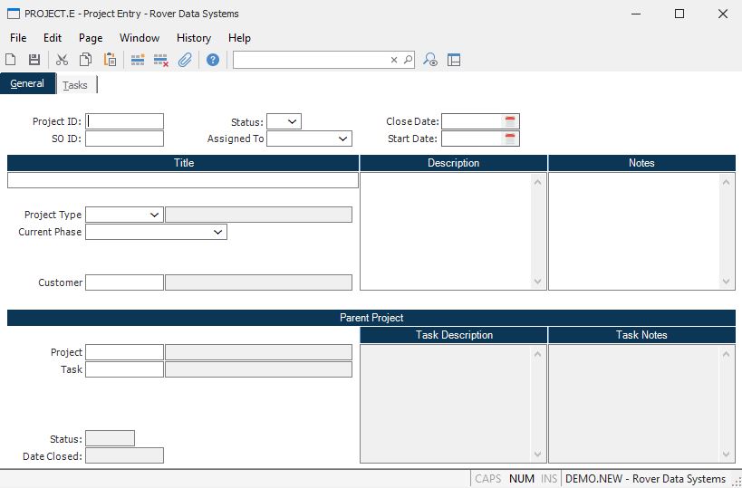Viewport: 742px width, 488px height.
Task: Click the Cut scissors icon
Action: (63, 60)
